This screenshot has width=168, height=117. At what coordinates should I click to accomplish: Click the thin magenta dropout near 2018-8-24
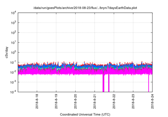(149, 83)
